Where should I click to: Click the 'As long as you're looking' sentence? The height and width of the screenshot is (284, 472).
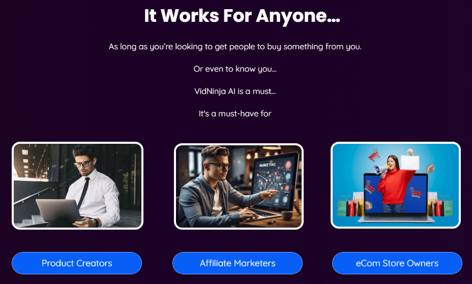tap(235, 47)
